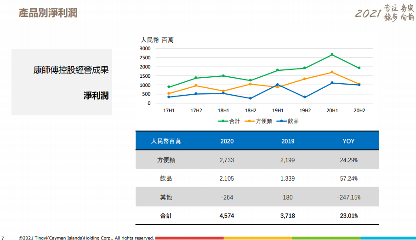This screenshot has height=240, width=416.
Task: Click the 2500 y-axis value
Action: click(x=145, y=57)
